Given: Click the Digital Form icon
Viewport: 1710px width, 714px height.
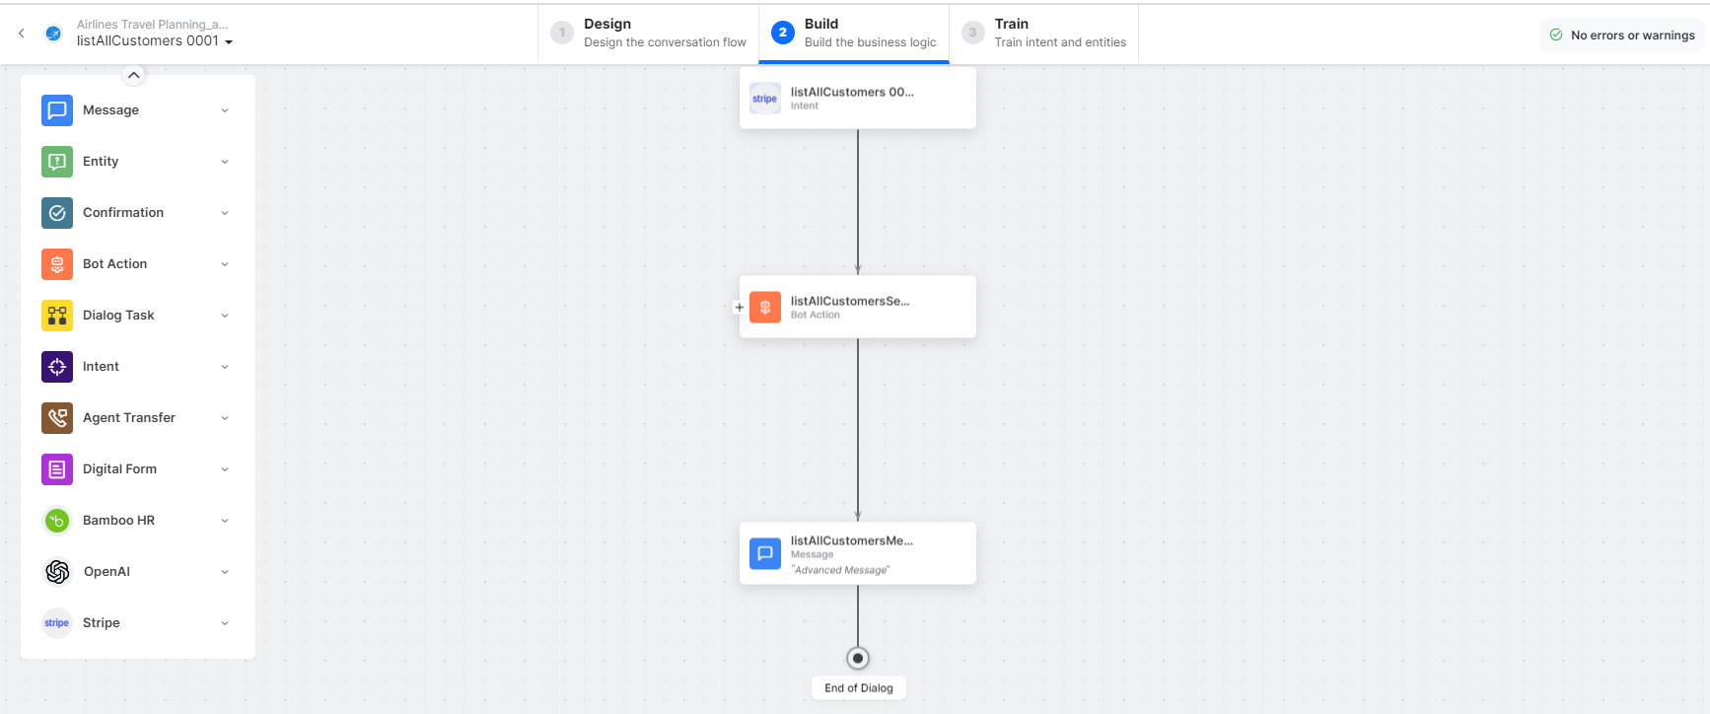Looking at the screenshot, I should (x=57, y=469).
